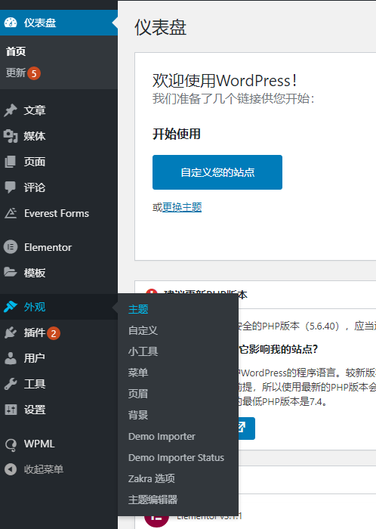Click the Appearance paintbrush icon

[x=11, y=306]
